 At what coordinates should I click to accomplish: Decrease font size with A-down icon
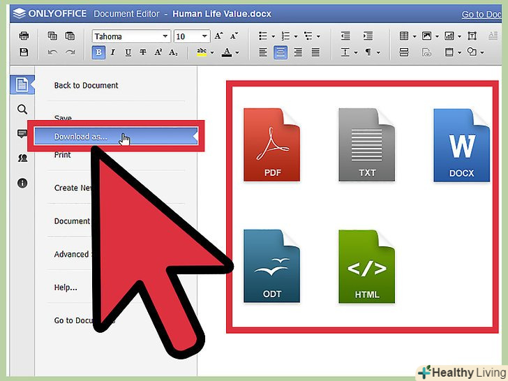pos(234,36)
